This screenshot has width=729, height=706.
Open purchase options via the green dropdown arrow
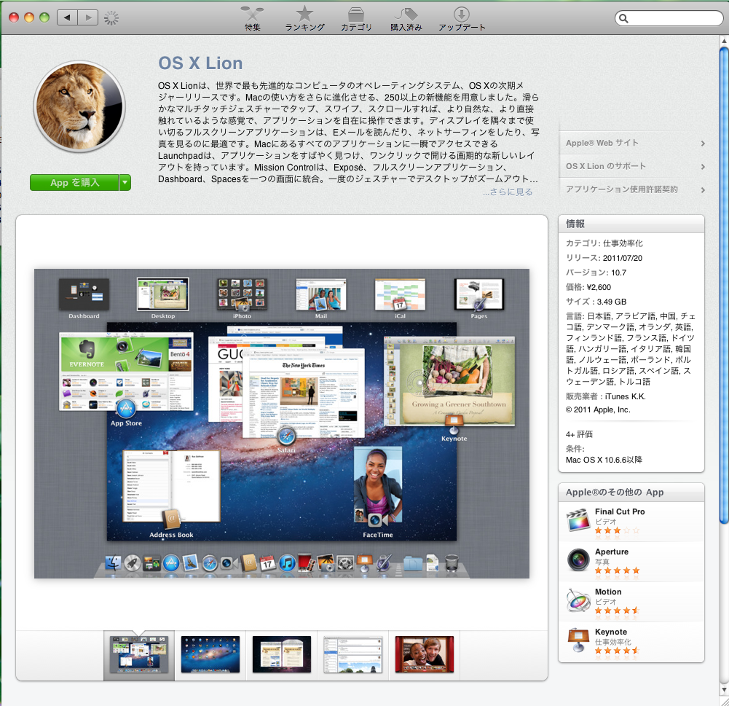point(125,182)
